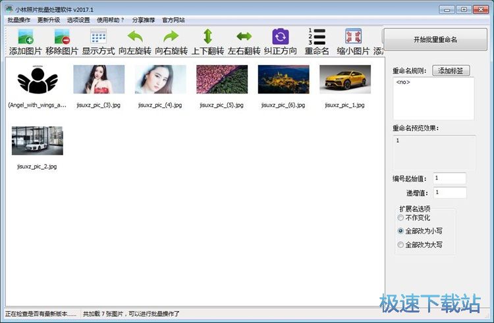Screen dimensions: 494x323
Task: Select the 不作变化 extension option
Action: tap(401, 217)
